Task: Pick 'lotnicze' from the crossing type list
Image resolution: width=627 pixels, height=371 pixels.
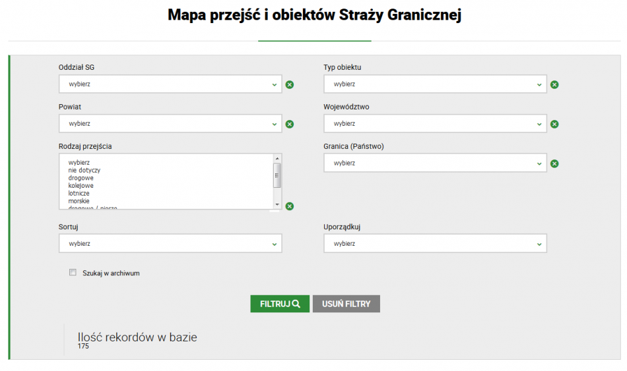Action: (x=79, y=194)
